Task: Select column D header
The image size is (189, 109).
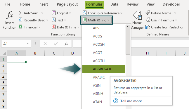Action: click(x=72, y=53)
